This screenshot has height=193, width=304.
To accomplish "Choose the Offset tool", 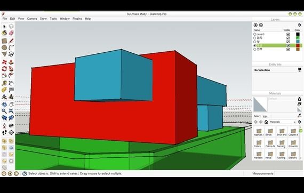I will 11,75.
